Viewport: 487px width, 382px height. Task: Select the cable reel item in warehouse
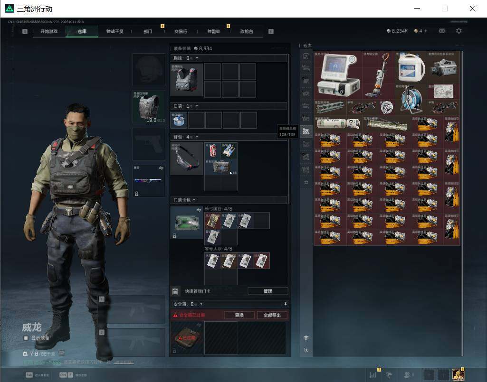coord(411,100)
